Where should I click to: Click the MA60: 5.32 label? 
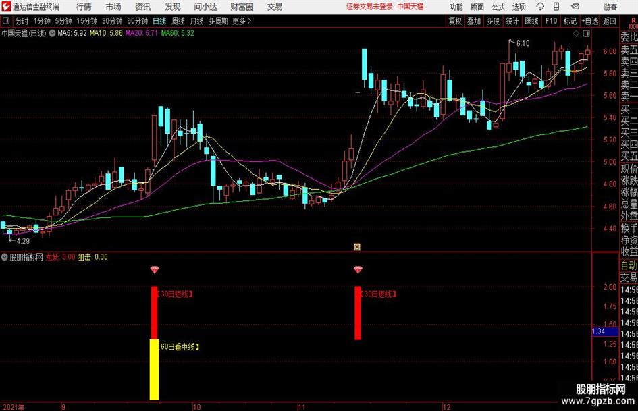click(x=178, y=33)
